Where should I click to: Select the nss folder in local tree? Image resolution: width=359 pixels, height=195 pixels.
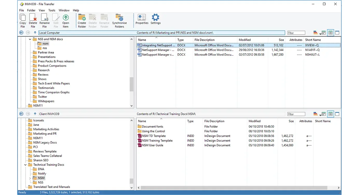45,48
